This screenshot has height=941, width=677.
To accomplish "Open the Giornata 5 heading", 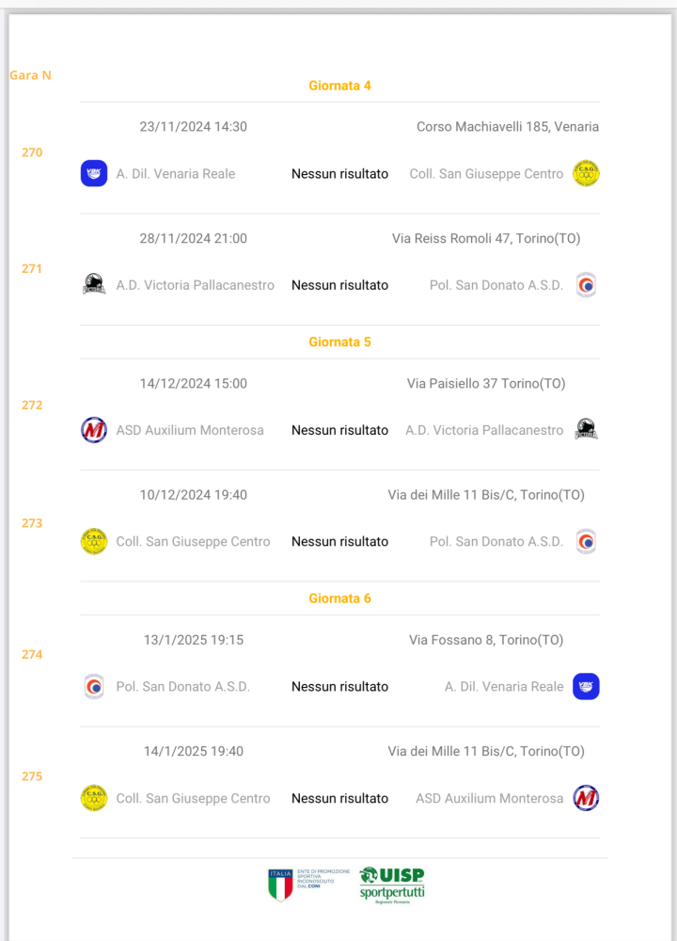I will click(x=340, y=343).
